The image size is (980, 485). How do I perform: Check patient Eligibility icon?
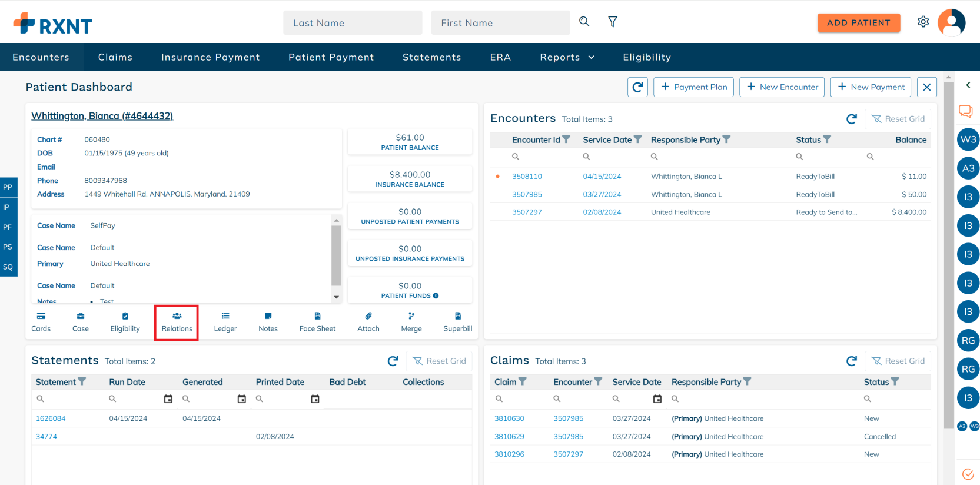tap(125, 322)
